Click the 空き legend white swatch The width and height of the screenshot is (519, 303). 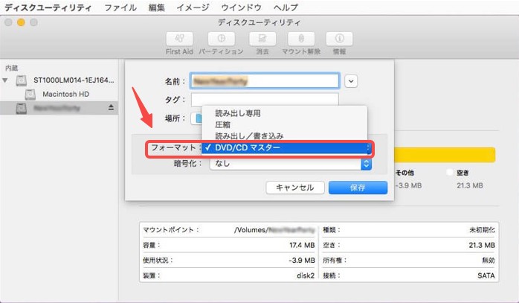pyautogui.click(x=450, y=173)
